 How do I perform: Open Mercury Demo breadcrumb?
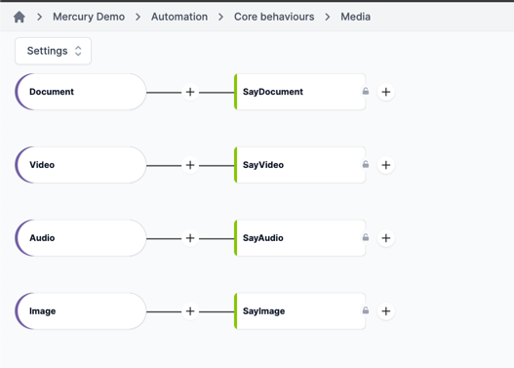89,17
